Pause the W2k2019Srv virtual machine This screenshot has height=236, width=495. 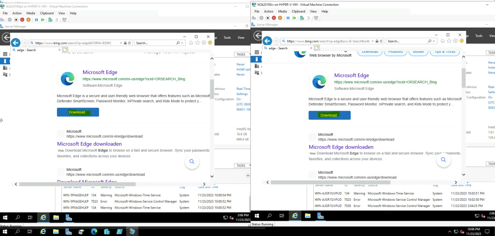coord(288,18)
